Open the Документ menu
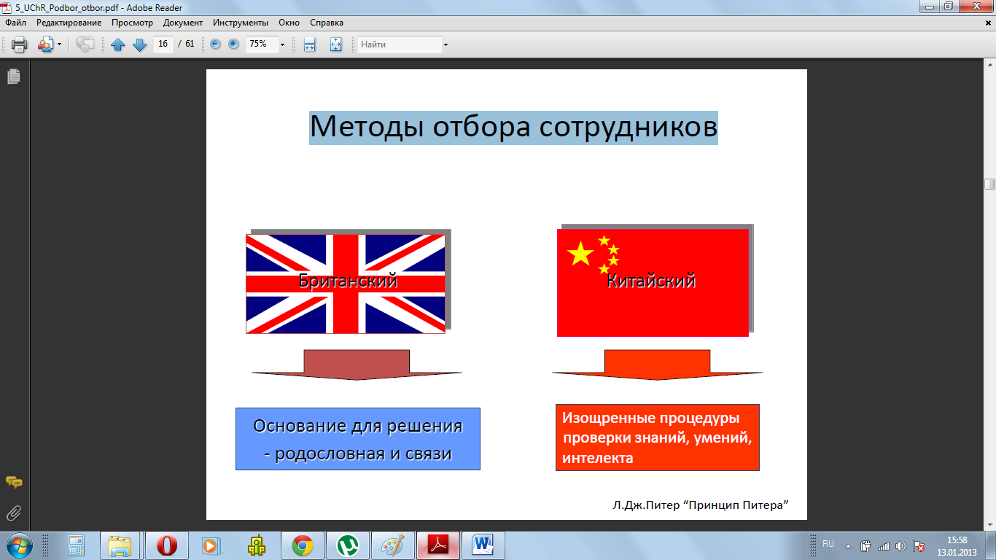 [x=183, y=23]
